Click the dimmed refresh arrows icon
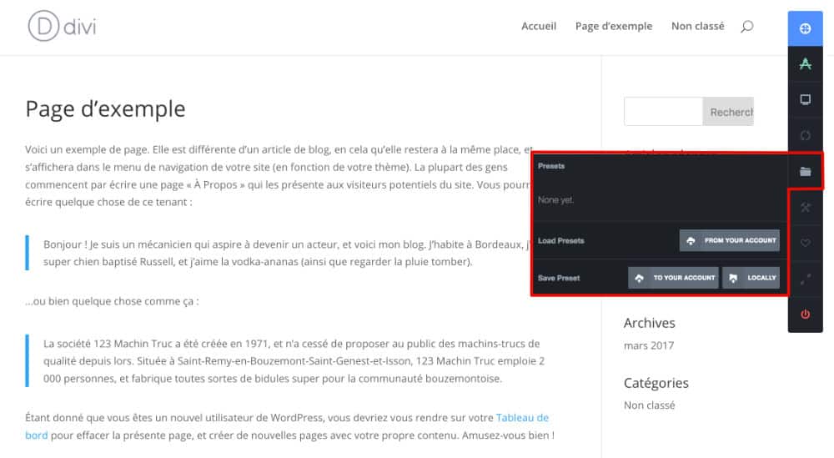This screenshot has width=834, height=458. [x=805, y=135]
